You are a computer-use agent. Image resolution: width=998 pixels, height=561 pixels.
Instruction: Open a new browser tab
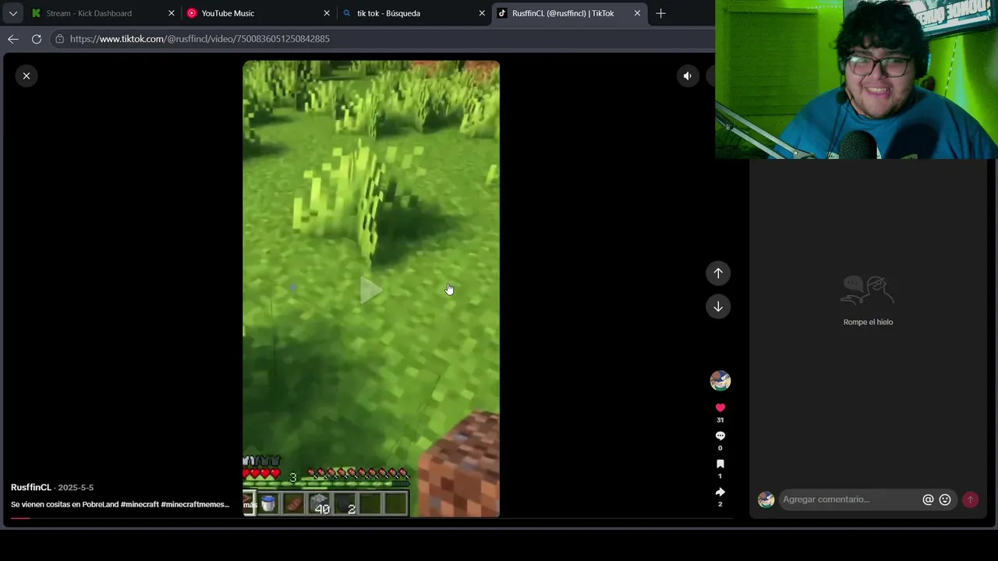(x=660, y=13)
